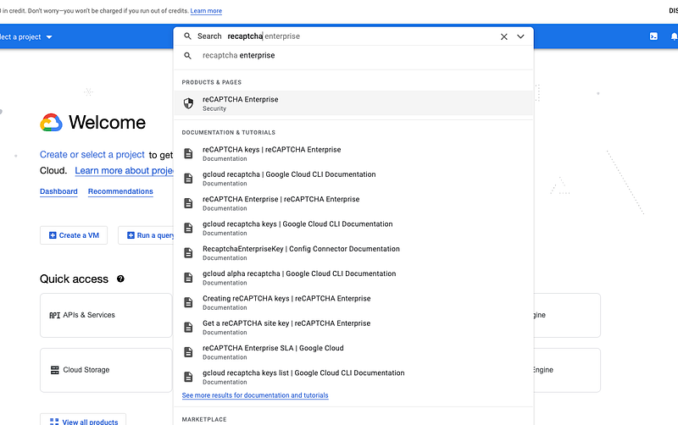This screenshot has height=425, width=678.
Task: Click 'Create or select a project' link
Action: pyautogui.click(x=92, y=155)
